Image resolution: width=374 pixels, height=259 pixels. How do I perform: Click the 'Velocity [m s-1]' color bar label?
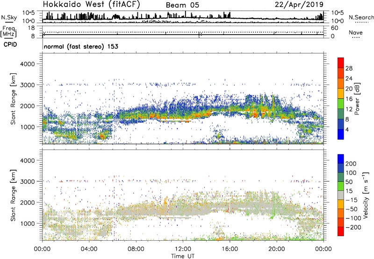pyautogui.click(x=366, y=195)
